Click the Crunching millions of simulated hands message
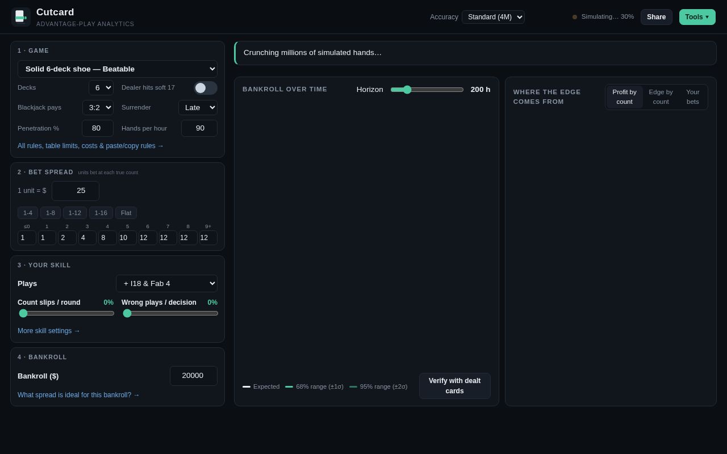Viewport: 727px width, 454px height. (312, 53)
